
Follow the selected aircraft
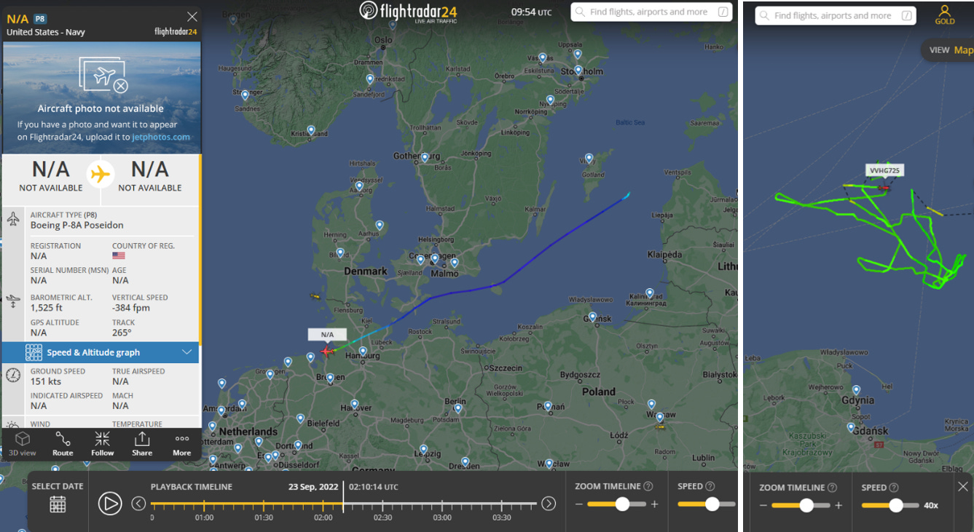[102, 443]
